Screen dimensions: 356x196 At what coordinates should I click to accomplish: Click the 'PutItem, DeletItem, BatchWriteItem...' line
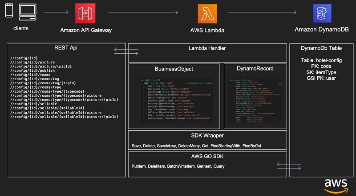tap(178, 166)
